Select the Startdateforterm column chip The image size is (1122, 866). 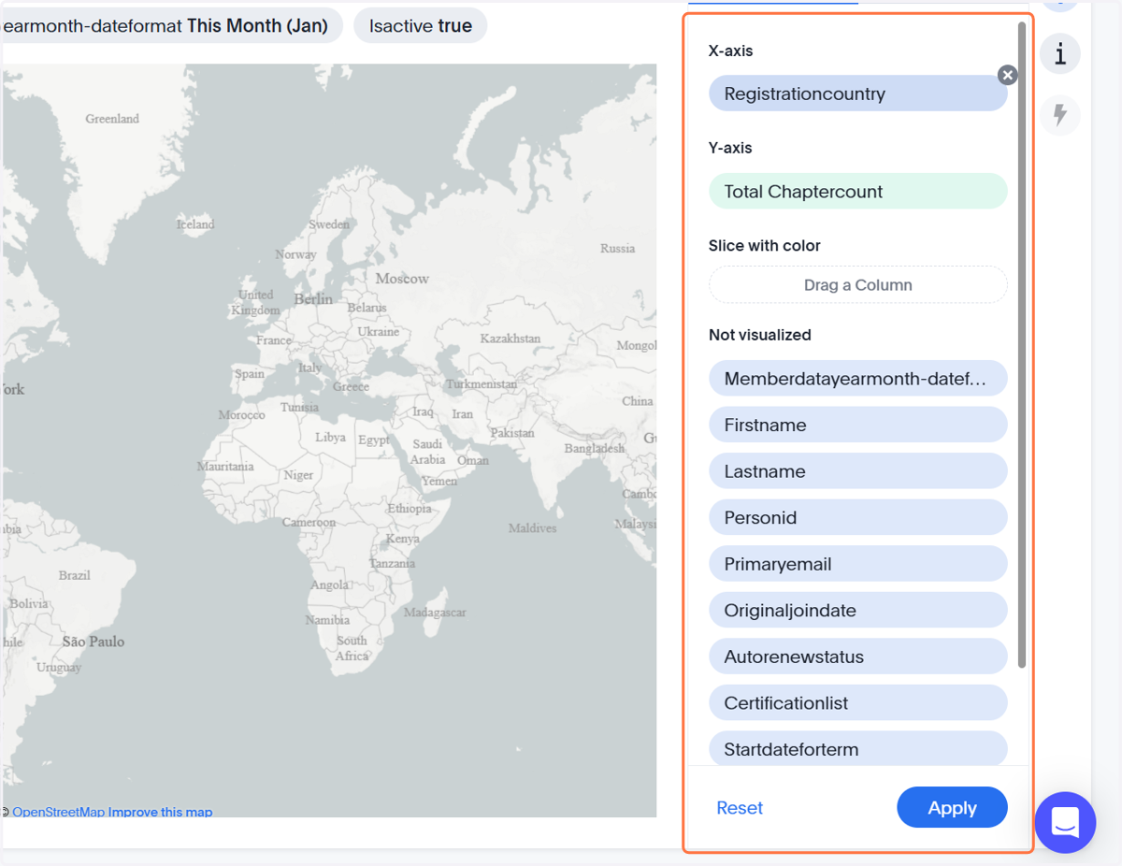tap(857, 748)
